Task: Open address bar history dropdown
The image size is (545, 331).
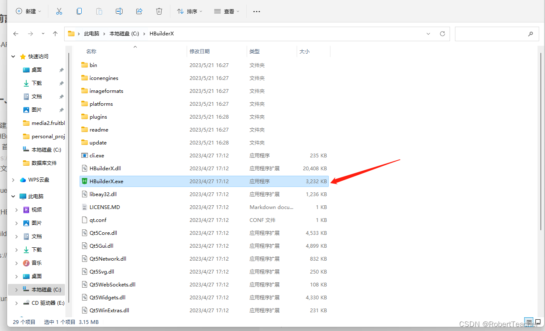Action: click(x=428, y=34)
